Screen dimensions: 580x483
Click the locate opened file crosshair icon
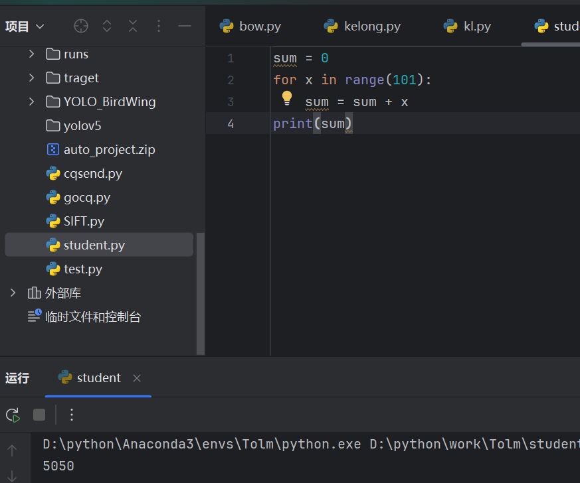click(x=81, y=26)
